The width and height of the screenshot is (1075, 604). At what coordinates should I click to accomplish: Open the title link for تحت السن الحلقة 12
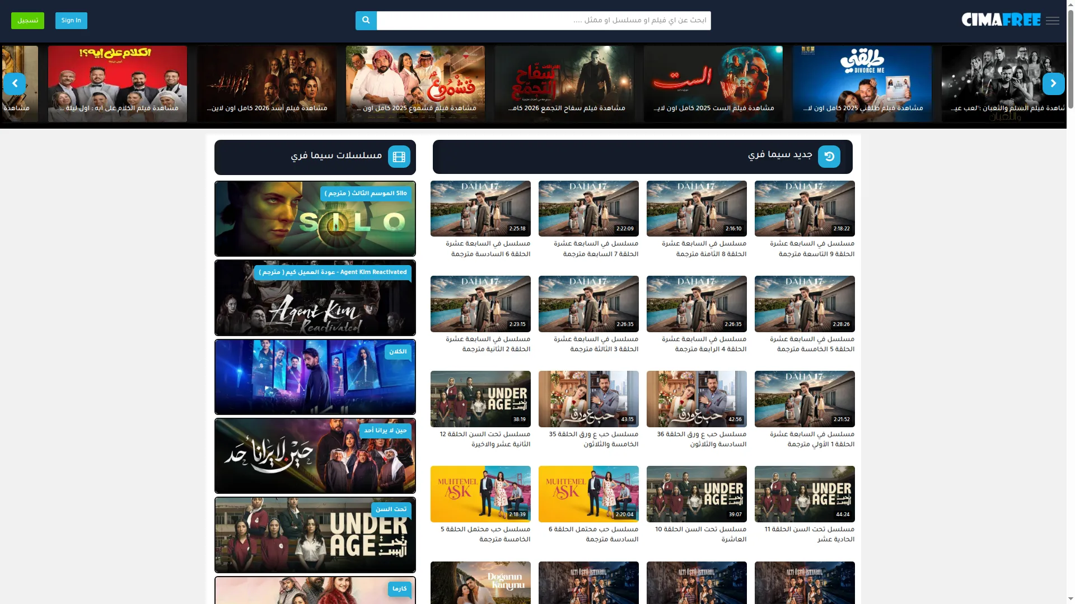point(485,439)
